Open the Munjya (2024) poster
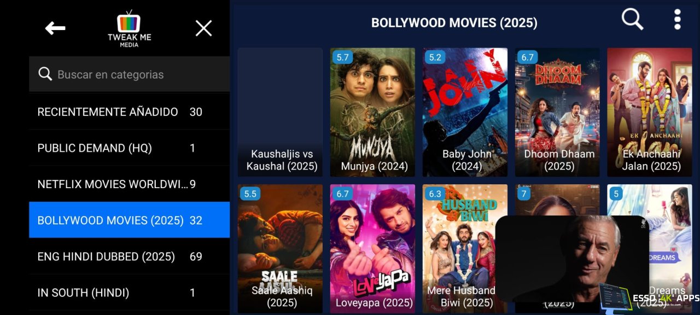Viewport: 700px width, 315px height. pyautogui.click(x=372, y=112)
